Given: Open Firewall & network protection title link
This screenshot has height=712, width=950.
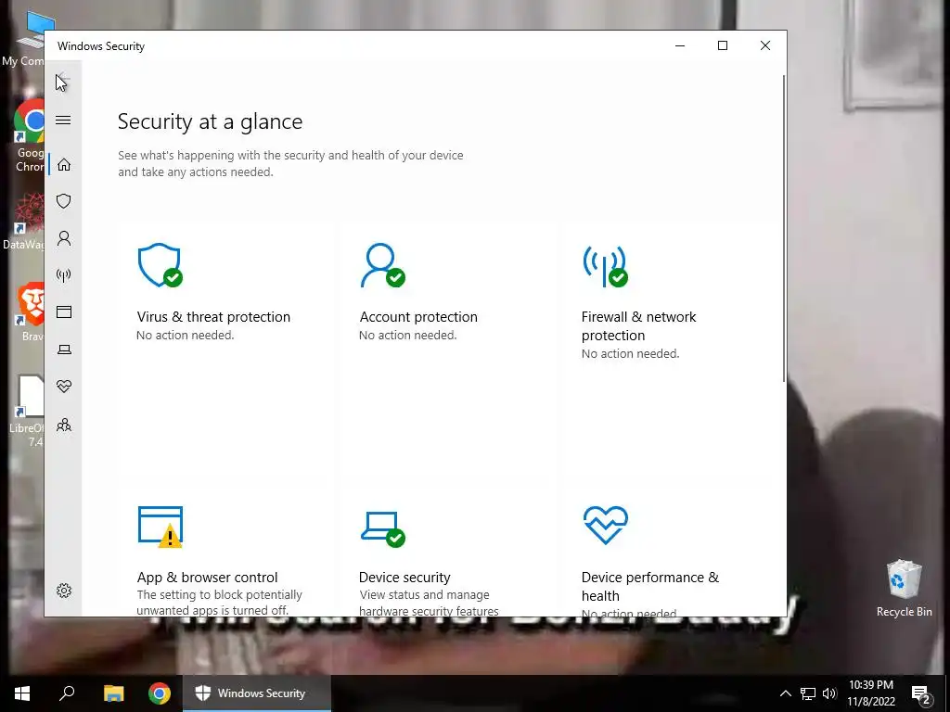Looking at the screenshot, I should click(x=638, y=325).
